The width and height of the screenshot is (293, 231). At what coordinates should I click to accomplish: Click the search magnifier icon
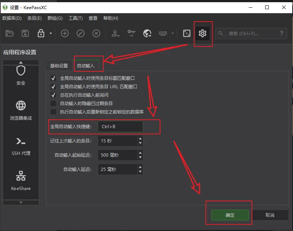coord(221,33)
